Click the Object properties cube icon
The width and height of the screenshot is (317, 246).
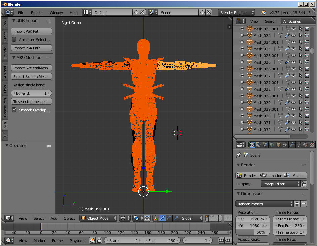(278, 145)
